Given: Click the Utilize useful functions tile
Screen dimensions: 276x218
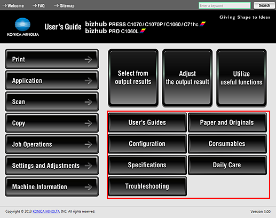Looking at the screenshot, I should tap(241, 78).
